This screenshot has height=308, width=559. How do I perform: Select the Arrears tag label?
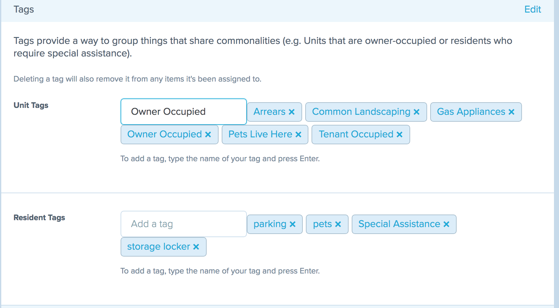269,112
